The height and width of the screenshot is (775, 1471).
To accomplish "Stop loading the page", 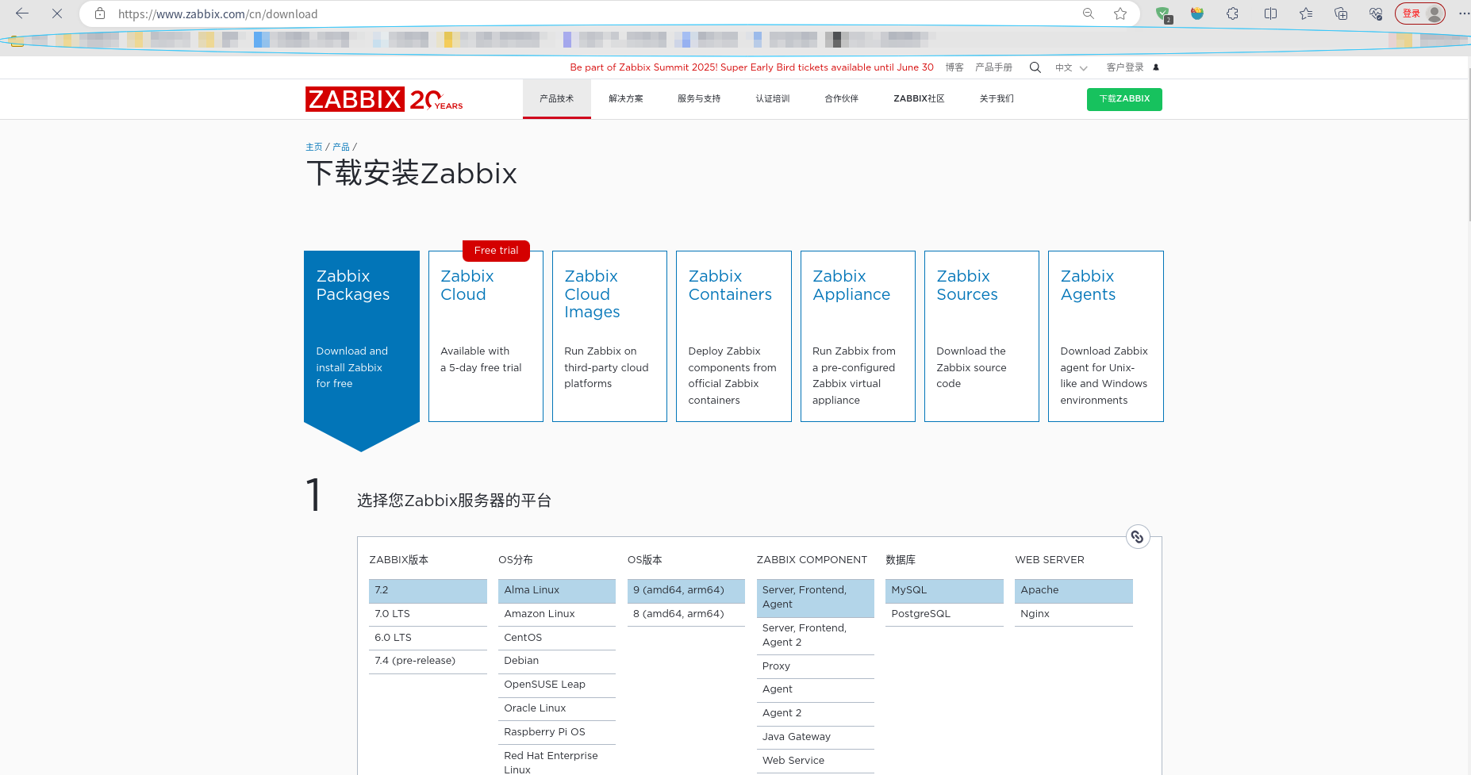I will 57,13.
